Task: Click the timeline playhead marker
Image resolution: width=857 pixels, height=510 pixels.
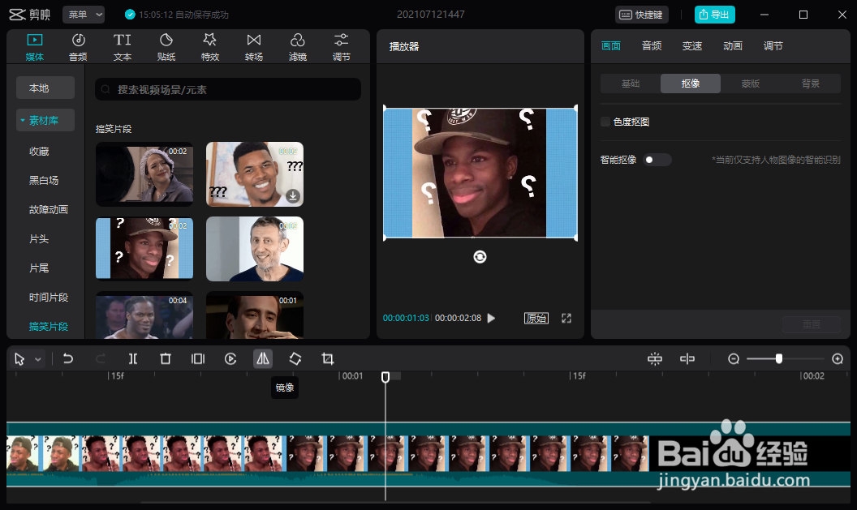Action: (385, 377)
